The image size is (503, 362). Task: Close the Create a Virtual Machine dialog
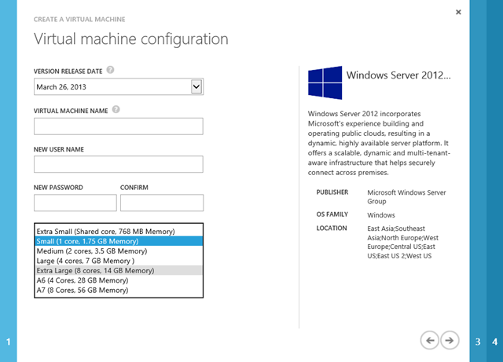[458, 12]
